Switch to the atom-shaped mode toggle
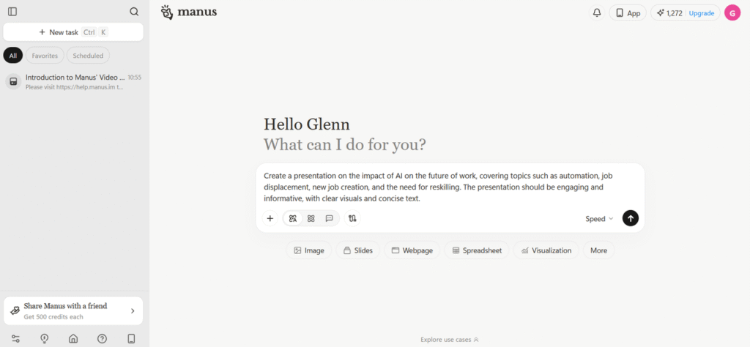Image resolution: width=750 pixels, height=347 pixels. click(x=311, y=218)
